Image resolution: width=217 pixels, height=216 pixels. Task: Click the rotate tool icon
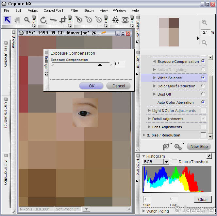point(43,20)
